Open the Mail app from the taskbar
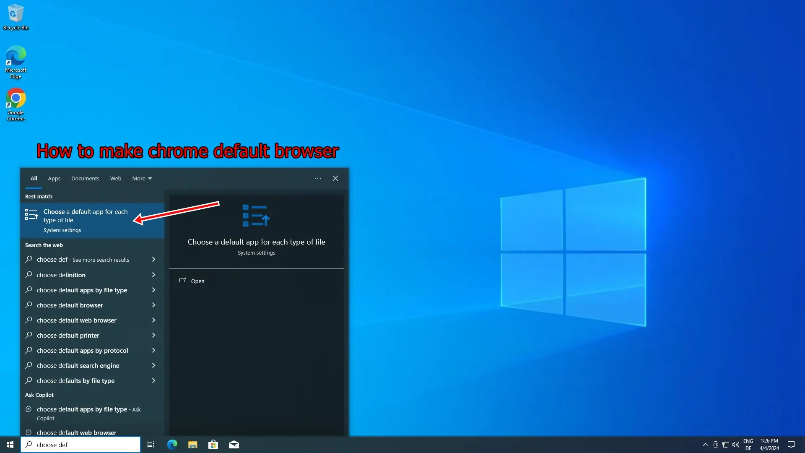 click(x=234, y=445)
